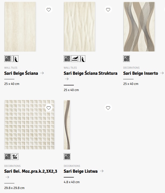Click mosaic checkmark icon under the mosaic tile
The width and height of the screenshot is (165, 193).
coord(15,157)
